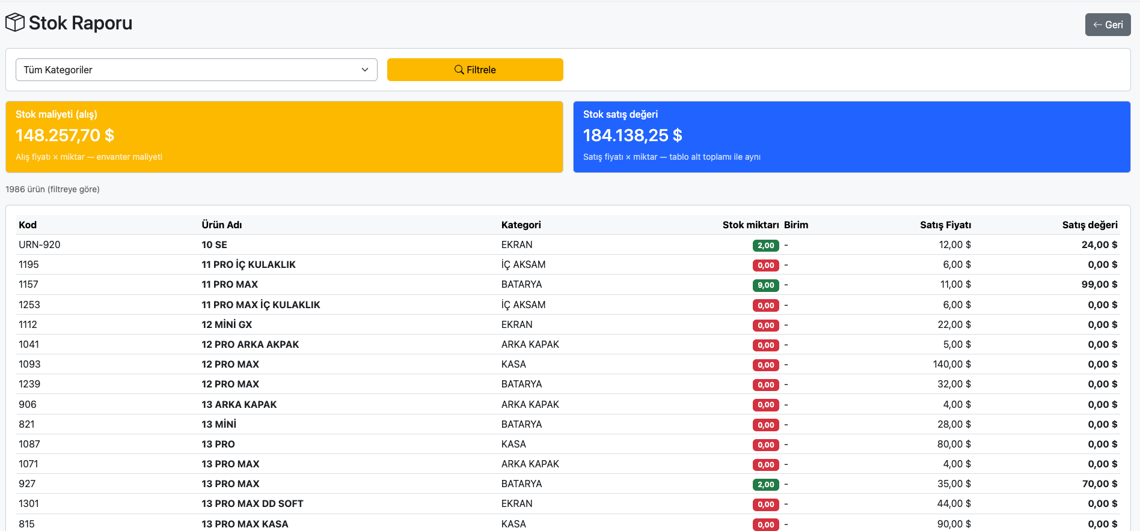Click the 35,00 $ price cell
Screen dimensions: 1140x531
click(954, 484)
